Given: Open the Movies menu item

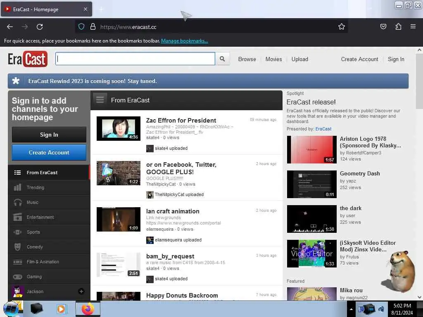Looking at the screenshot, I should coord(273,59).
